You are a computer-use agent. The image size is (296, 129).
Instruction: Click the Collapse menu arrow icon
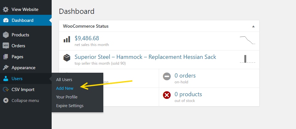6,100
